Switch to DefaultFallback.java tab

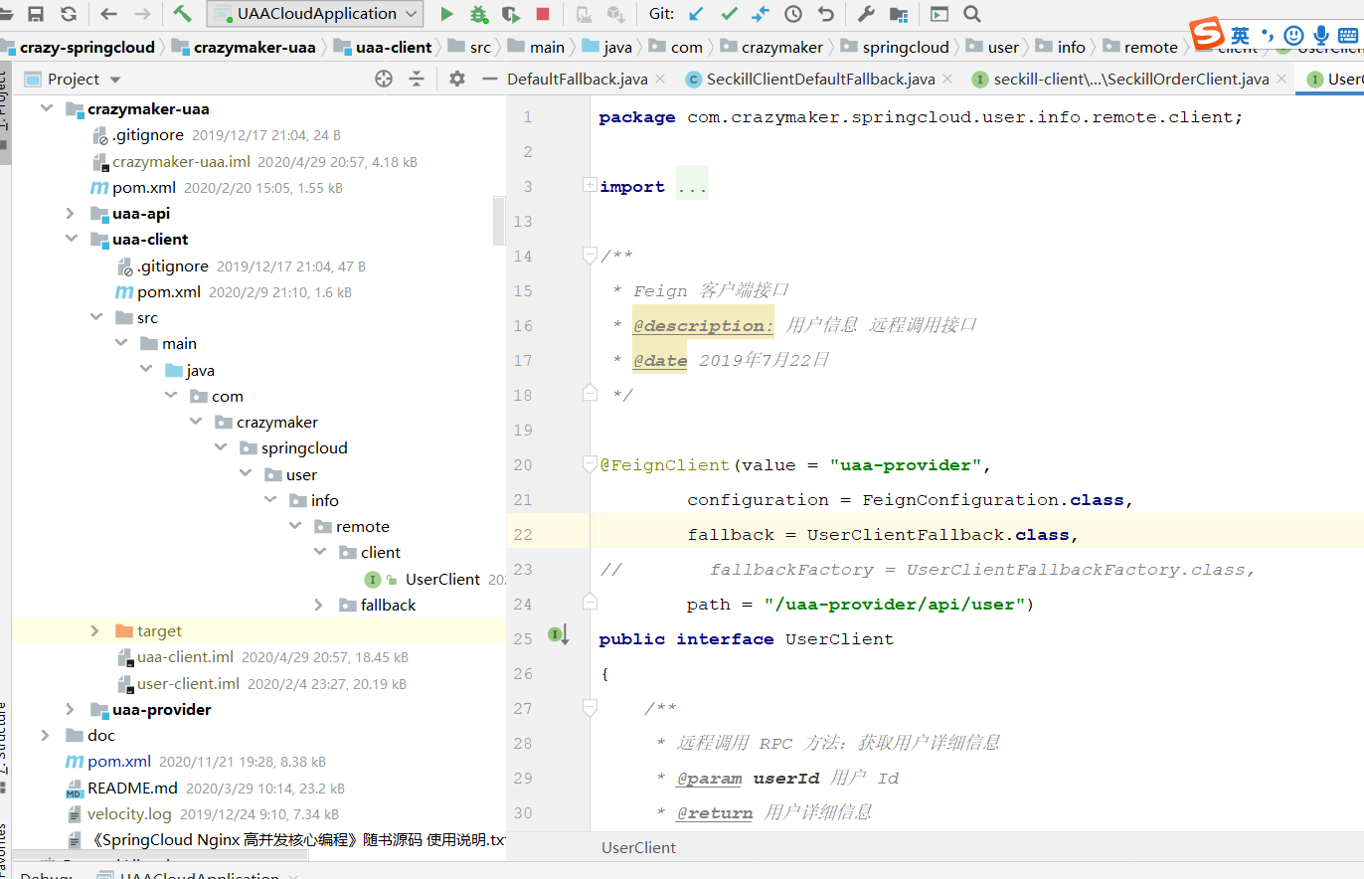578,79
